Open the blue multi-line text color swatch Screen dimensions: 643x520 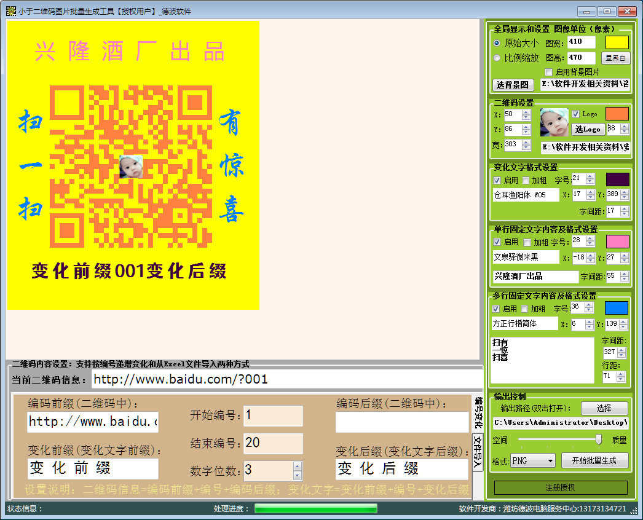click(x=616, y=308)
